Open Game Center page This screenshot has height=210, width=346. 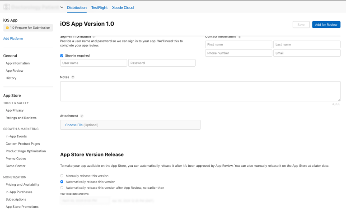click(x=15, y=166)
